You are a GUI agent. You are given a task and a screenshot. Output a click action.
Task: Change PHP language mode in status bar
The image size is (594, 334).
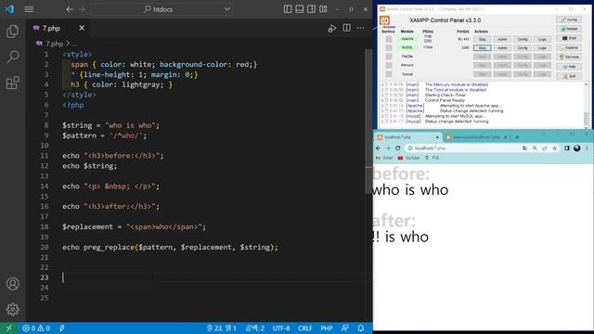pos(327,328)
